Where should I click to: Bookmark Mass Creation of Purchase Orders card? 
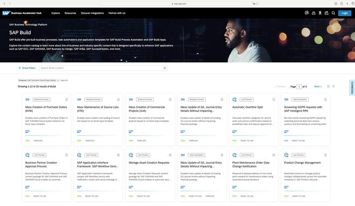coord(66,99)
